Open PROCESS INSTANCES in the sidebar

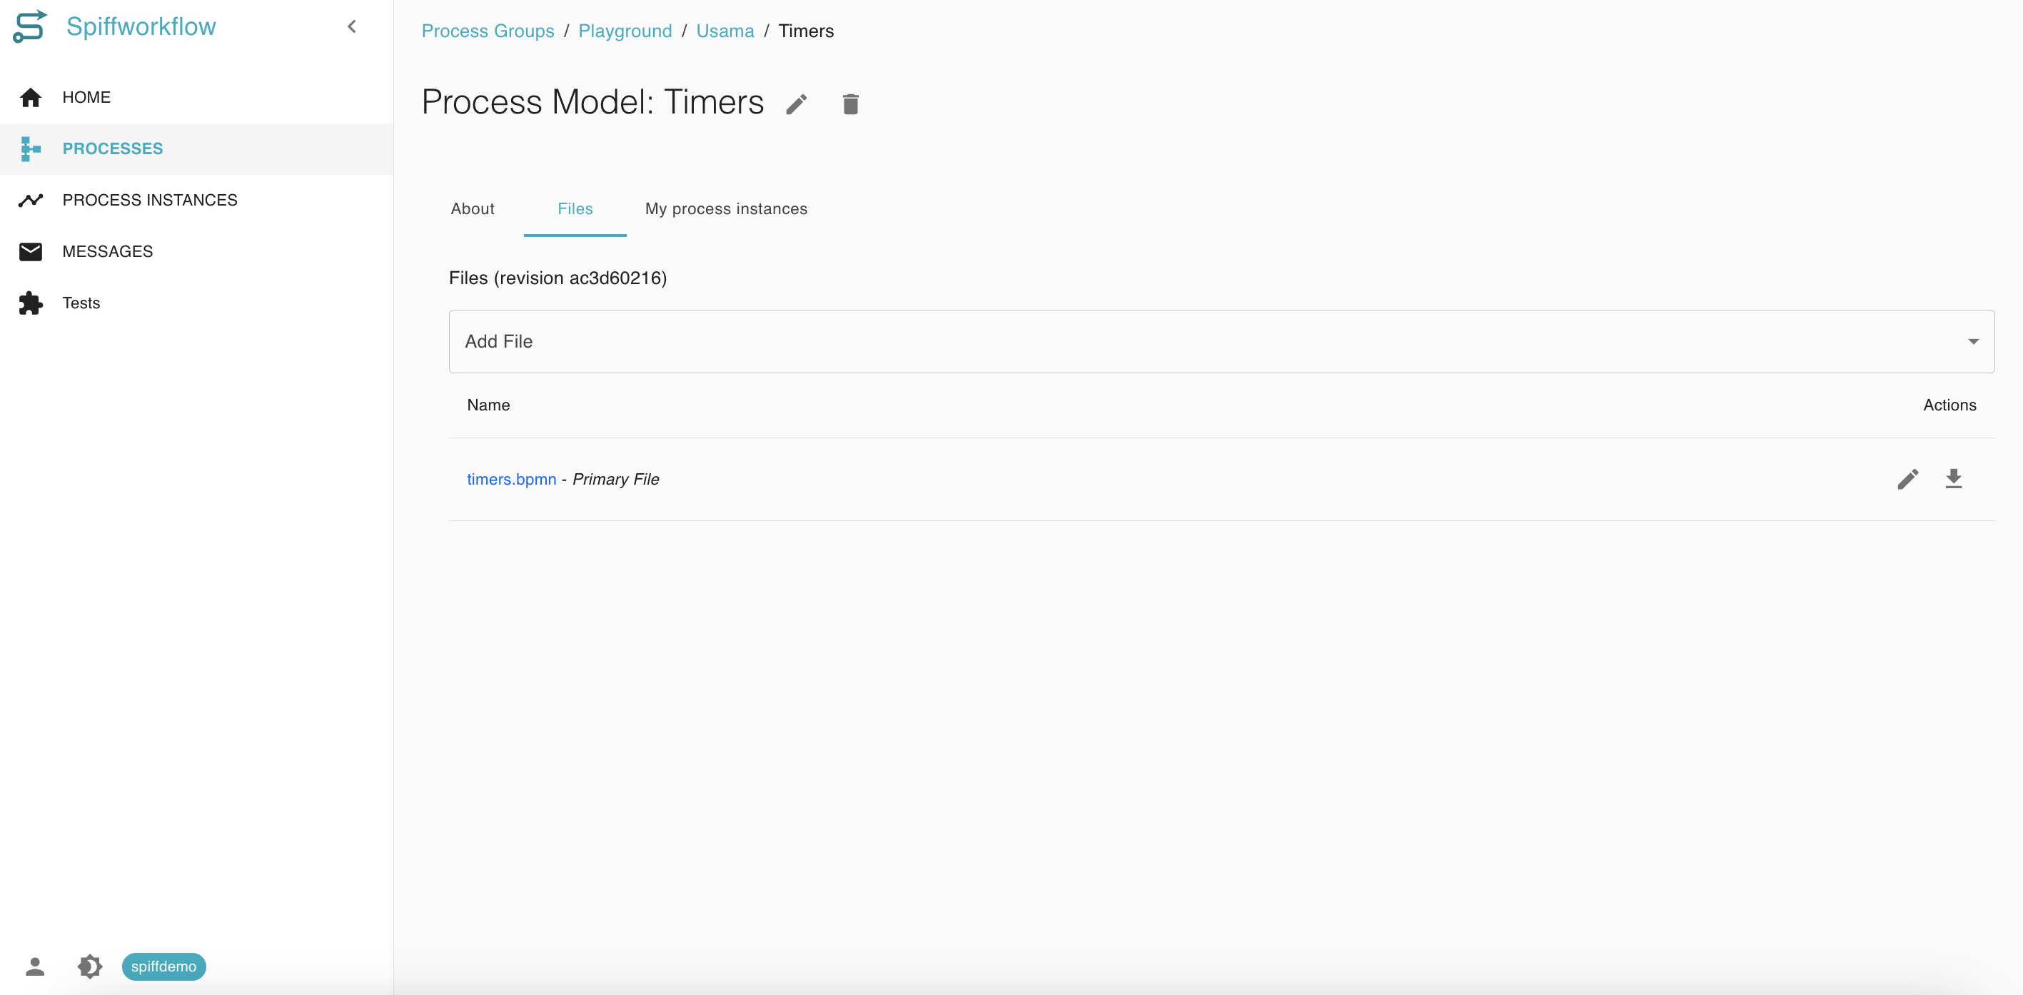pyautogui.click(x=196, y=201)
